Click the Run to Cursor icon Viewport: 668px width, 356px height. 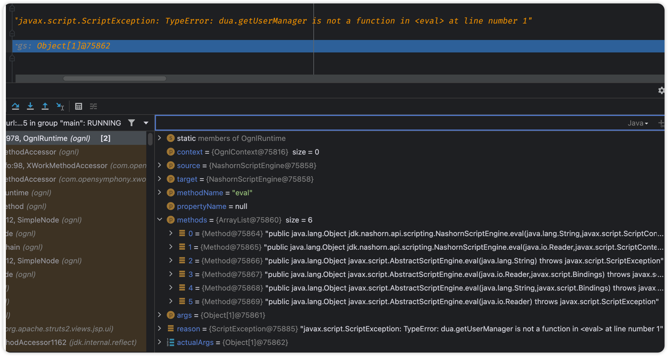(60, 106)
